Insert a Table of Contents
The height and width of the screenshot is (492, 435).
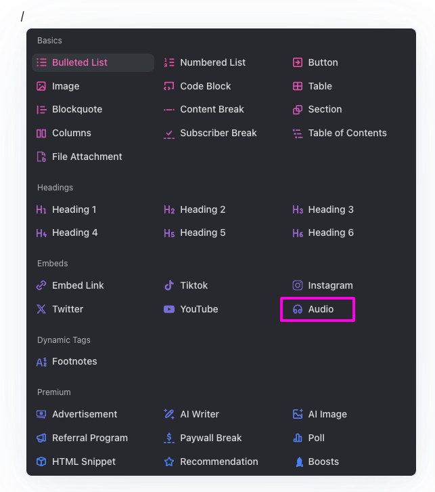(x=347, y=133)
